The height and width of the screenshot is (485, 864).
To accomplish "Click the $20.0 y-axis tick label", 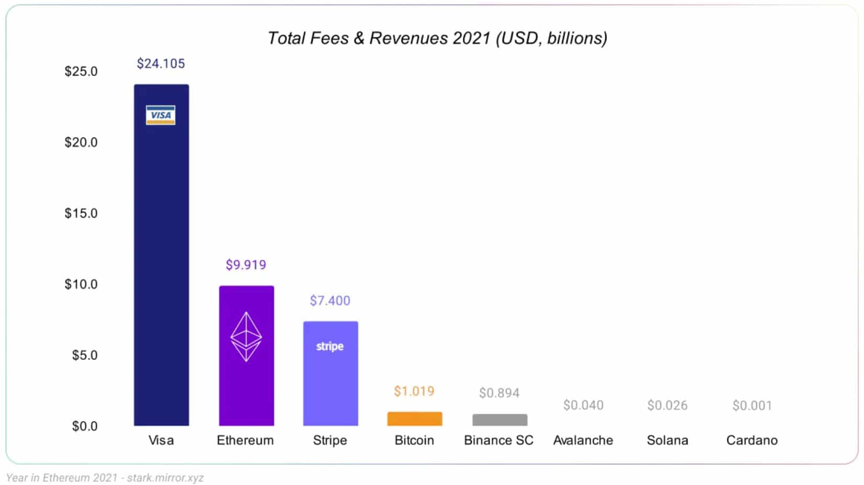I will click(81, 142).
